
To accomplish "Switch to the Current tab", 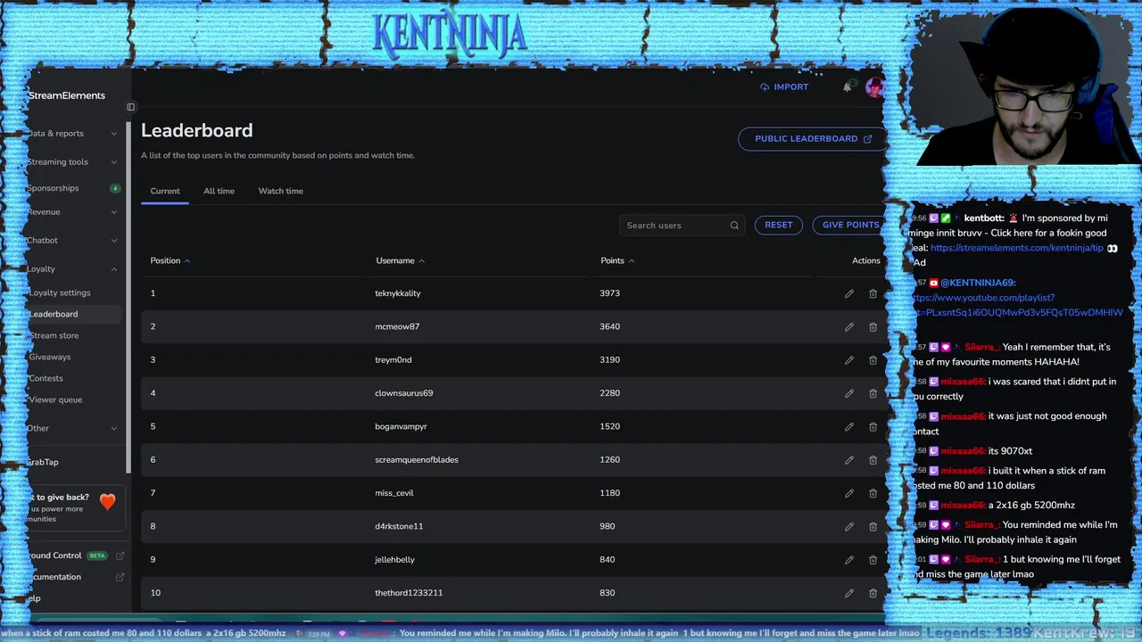I will [x=165, y=191].
